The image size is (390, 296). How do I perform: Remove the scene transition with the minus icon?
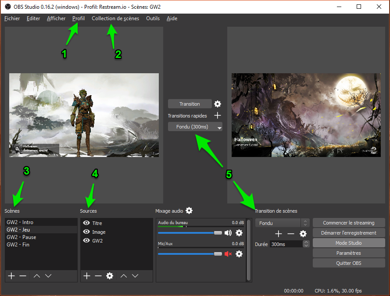tap(291, 234)
